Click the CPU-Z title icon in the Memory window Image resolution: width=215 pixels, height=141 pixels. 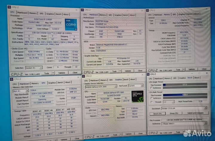[148, 10]
